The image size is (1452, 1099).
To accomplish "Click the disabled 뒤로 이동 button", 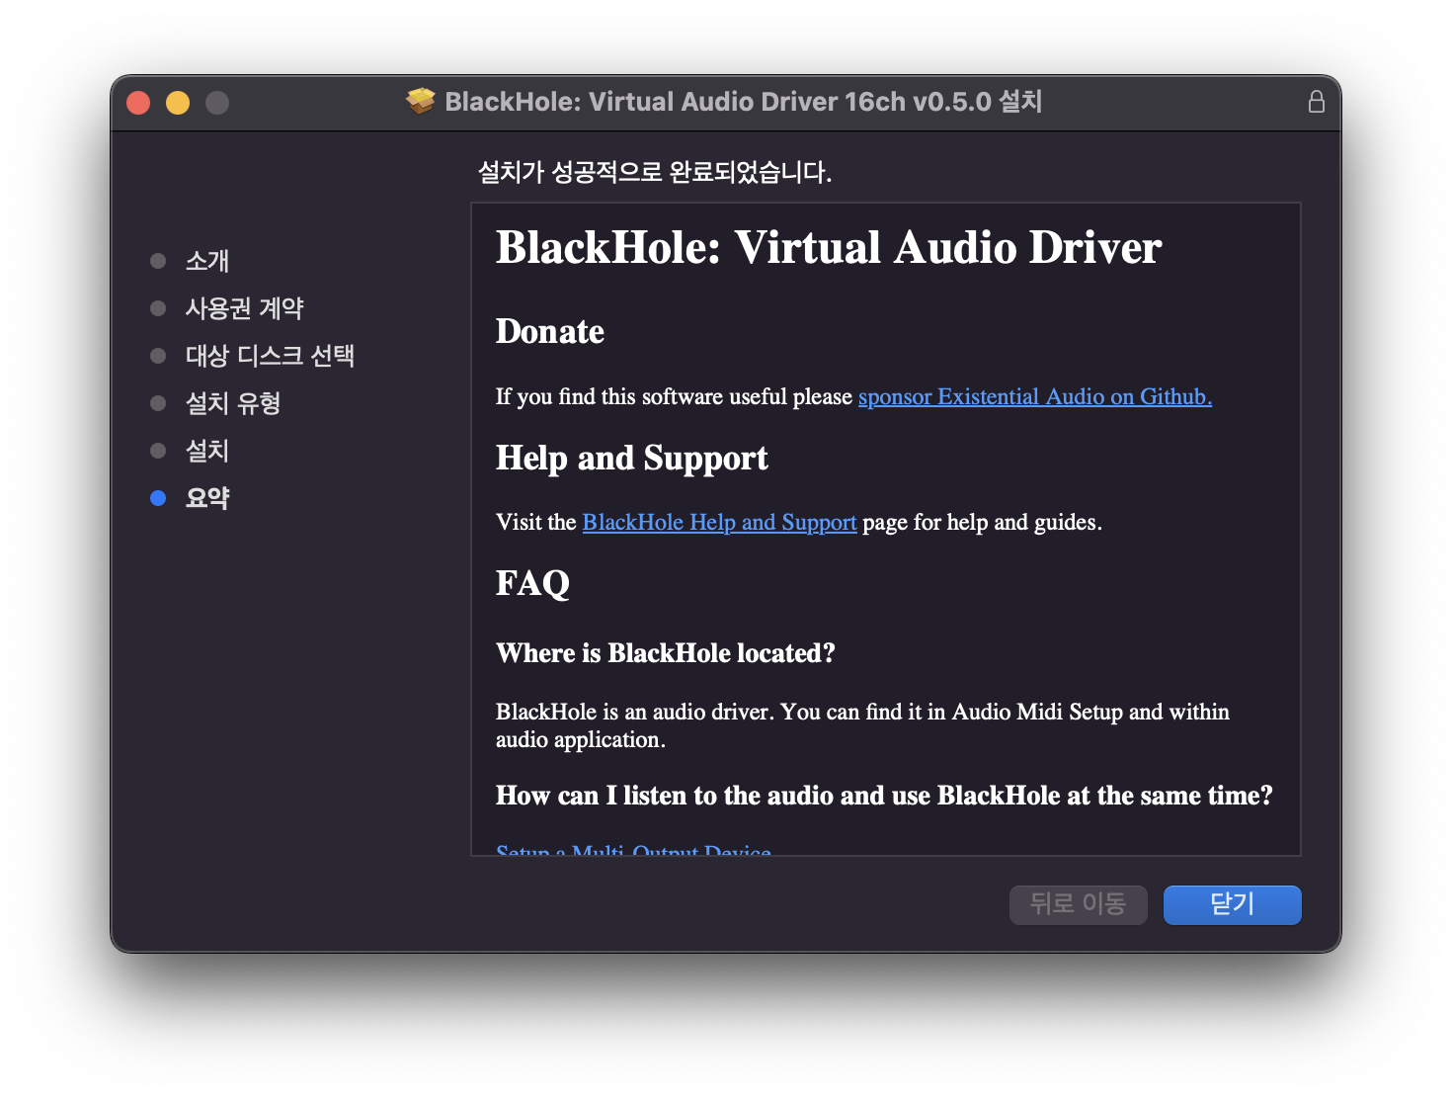I will (1078, 904).
